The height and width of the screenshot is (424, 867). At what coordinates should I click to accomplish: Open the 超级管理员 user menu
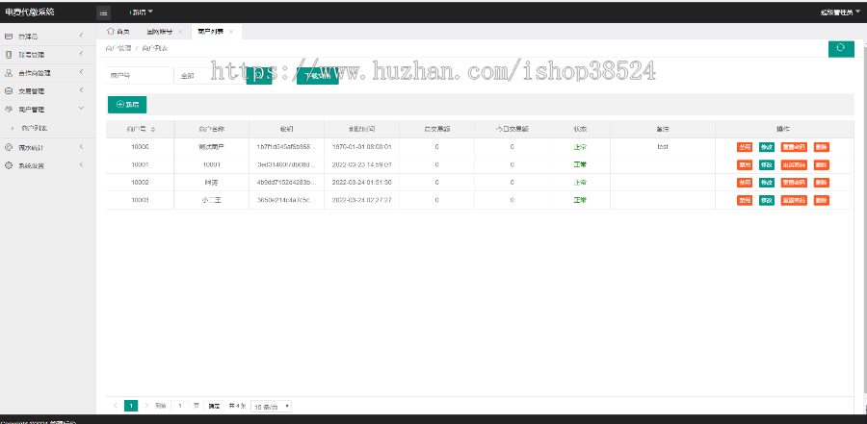pos(833,12)
